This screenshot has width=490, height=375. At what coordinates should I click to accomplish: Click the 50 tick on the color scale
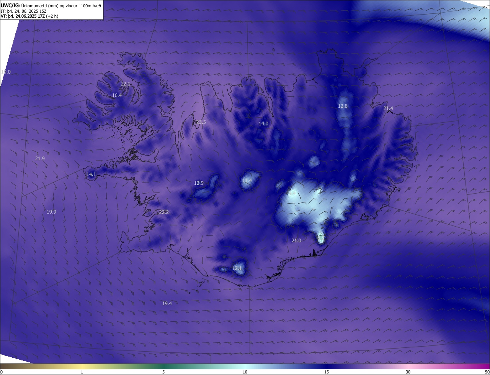point(487,372)
